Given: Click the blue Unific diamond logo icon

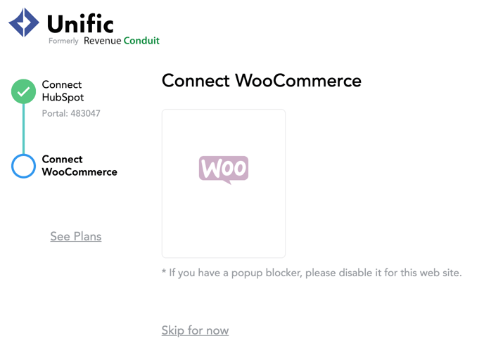Looking at the screenshot, I should pyautogui.click(x=24, y=22).
